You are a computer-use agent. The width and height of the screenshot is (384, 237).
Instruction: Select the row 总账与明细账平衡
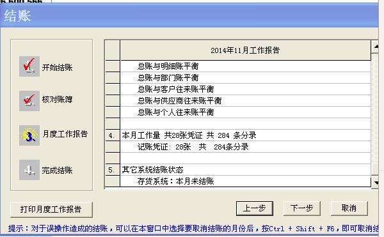[x=245, y=66]
